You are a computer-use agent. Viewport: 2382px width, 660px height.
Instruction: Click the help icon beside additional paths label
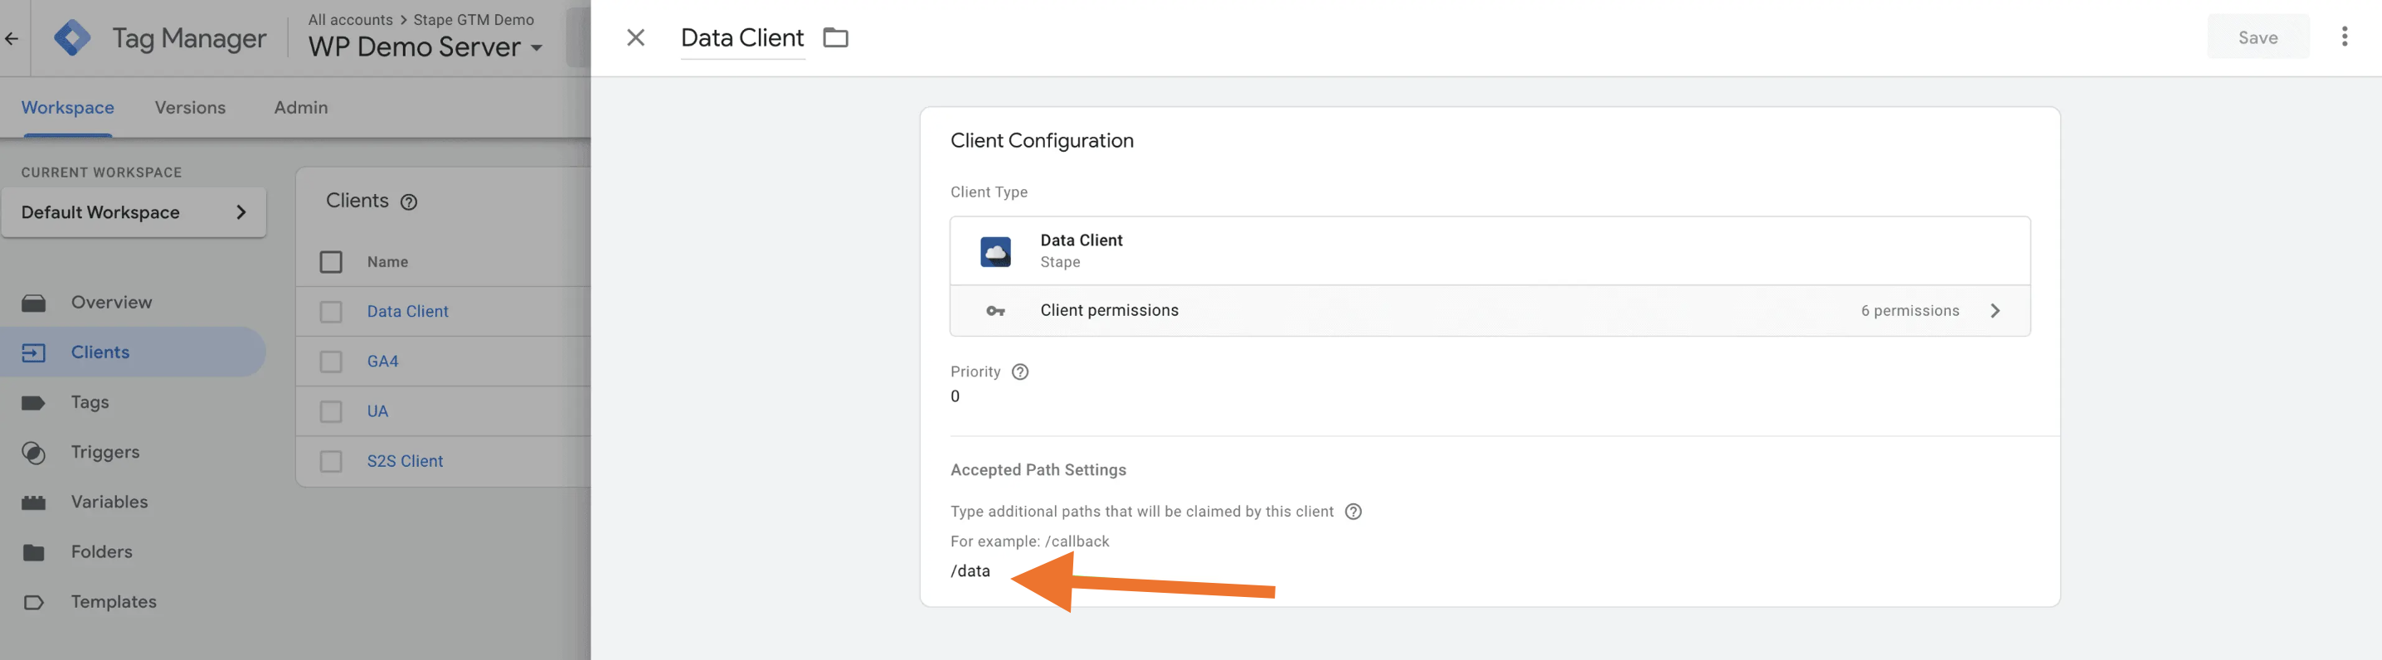pos(1353,512)
